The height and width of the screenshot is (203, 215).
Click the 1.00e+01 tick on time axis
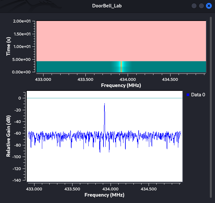[22, 47]
